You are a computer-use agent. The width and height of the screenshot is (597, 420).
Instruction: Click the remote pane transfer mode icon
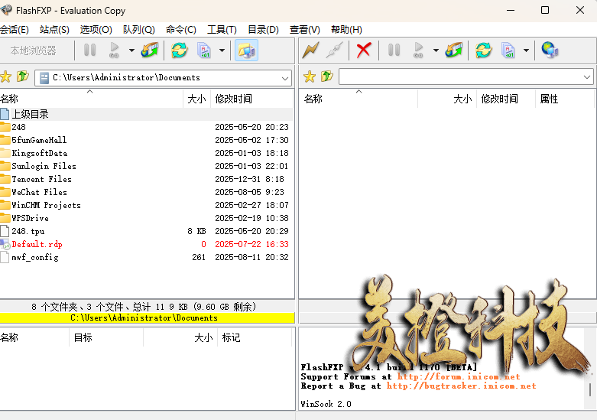[x=508, y=50]
